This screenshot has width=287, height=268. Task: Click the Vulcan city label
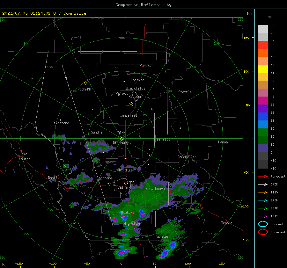[162, 237]
